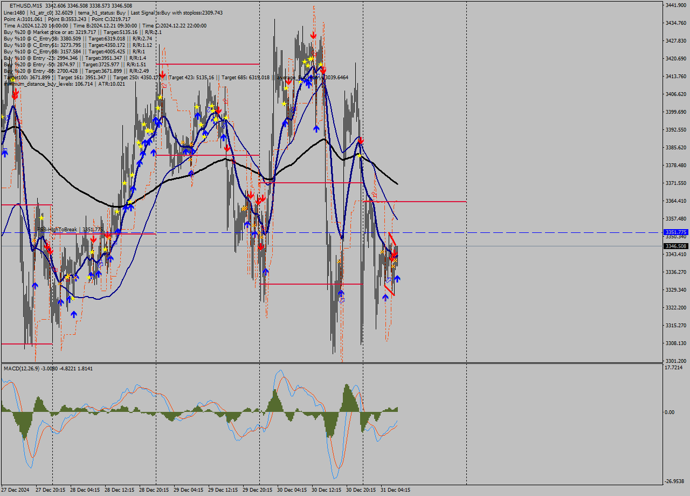Select the 'Entry -23: 2994.346' line
The image size is (690, 496).
[75, 58]
